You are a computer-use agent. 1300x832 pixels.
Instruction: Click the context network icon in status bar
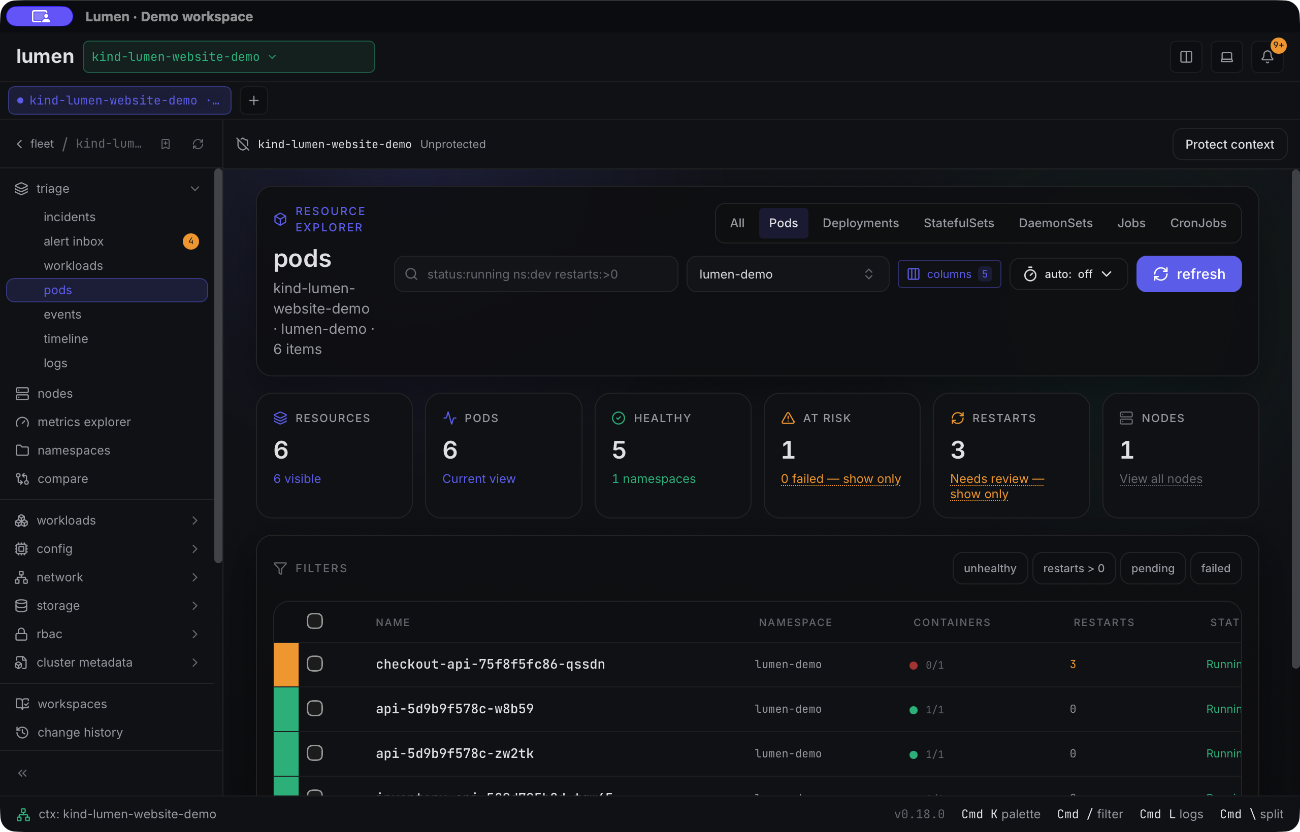(x=23, y=814)
